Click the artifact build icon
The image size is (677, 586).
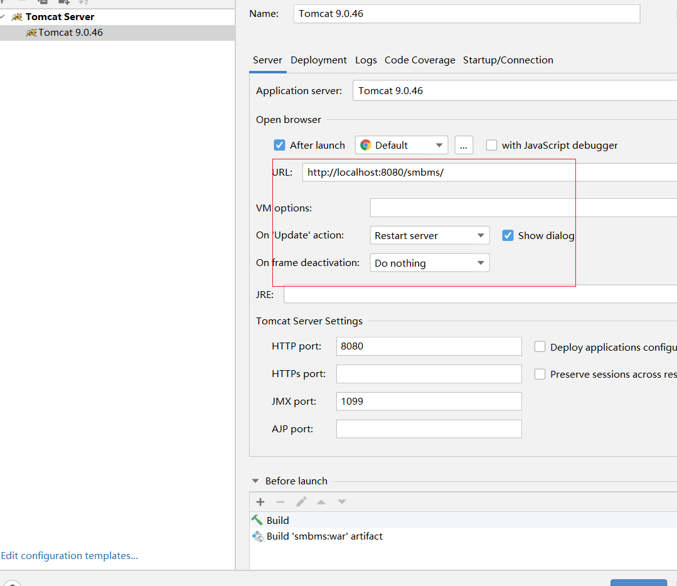pyautogui.click(x=258, y=536)
